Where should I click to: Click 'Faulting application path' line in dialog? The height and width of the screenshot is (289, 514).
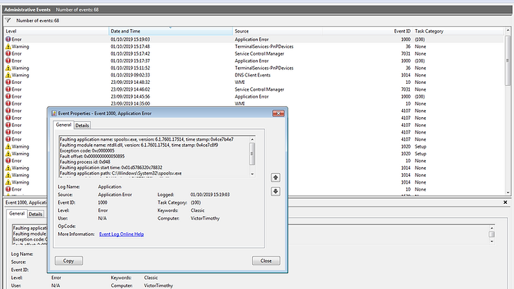pos(121,173)
